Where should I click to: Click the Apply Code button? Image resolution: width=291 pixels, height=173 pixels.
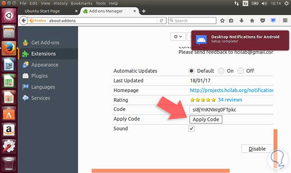click(206, 119)
